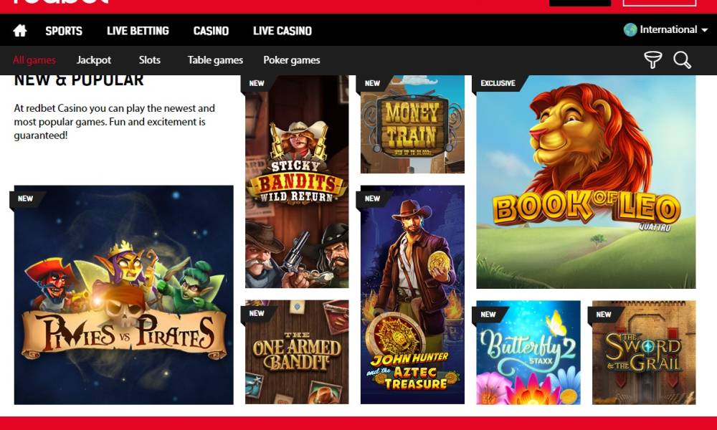Open the Live Casino section
The image size is (717, 430).
[282, 31]
